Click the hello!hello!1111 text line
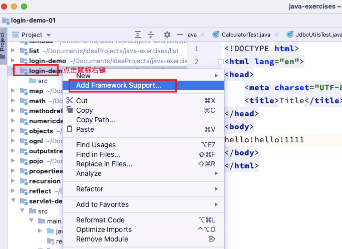342x249 pixels. coord(264,140)
